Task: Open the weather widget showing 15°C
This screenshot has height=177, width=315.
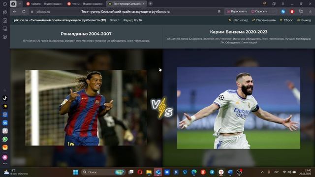Action: click(x=15, y=172)
